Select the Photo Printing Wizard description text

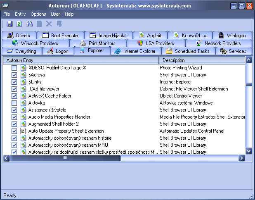[181, 68]
